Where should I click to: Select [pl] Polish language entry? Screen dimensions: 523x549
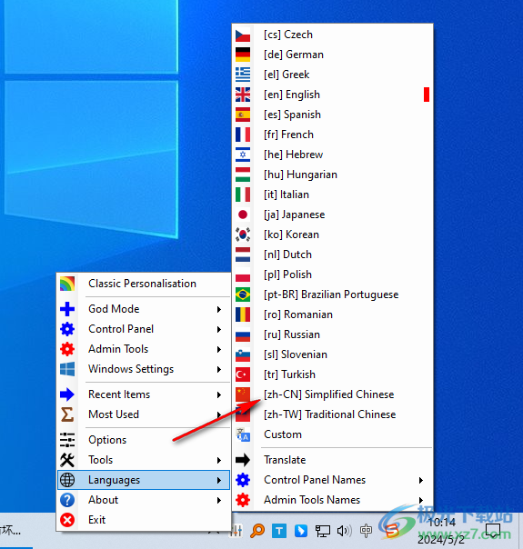click(332, 274)
